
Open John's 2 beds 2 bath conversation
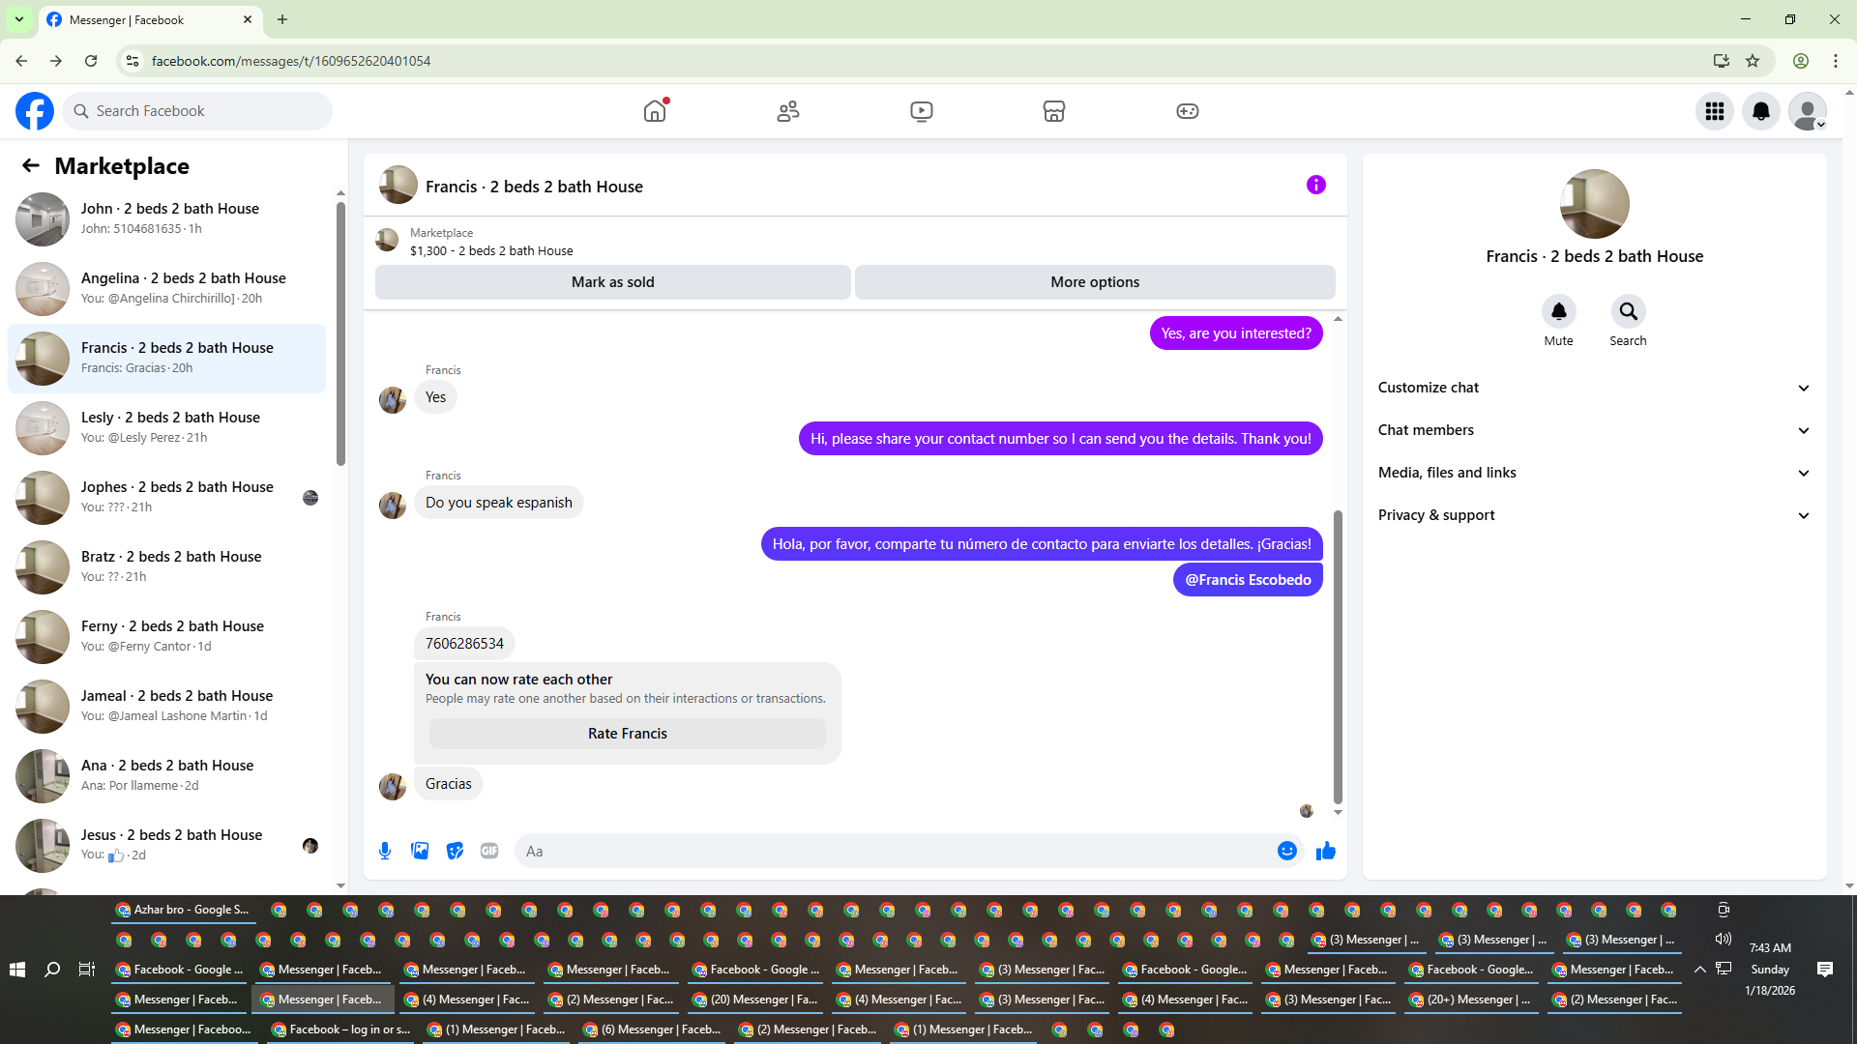point(169,218)
